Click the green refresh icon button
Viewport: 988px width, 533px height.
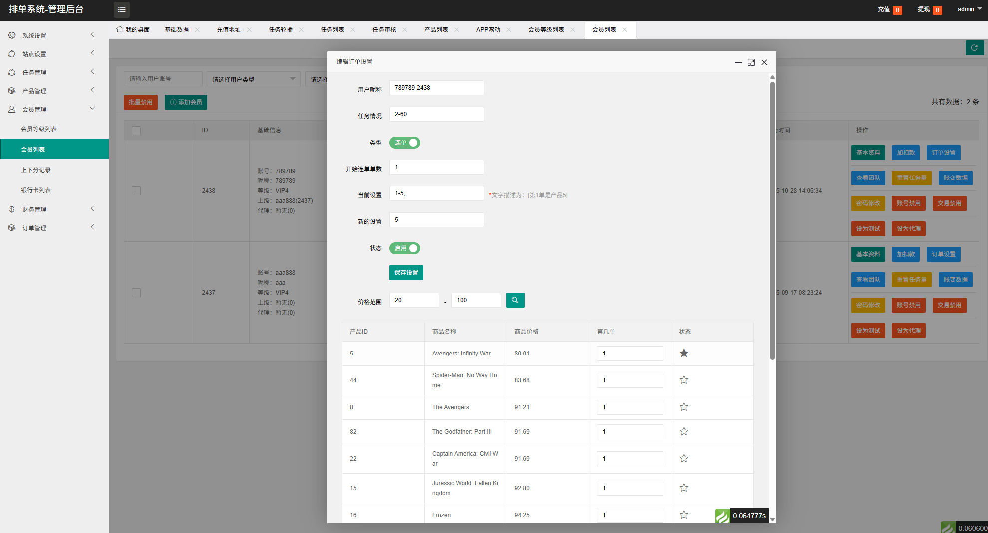[974, 48]
